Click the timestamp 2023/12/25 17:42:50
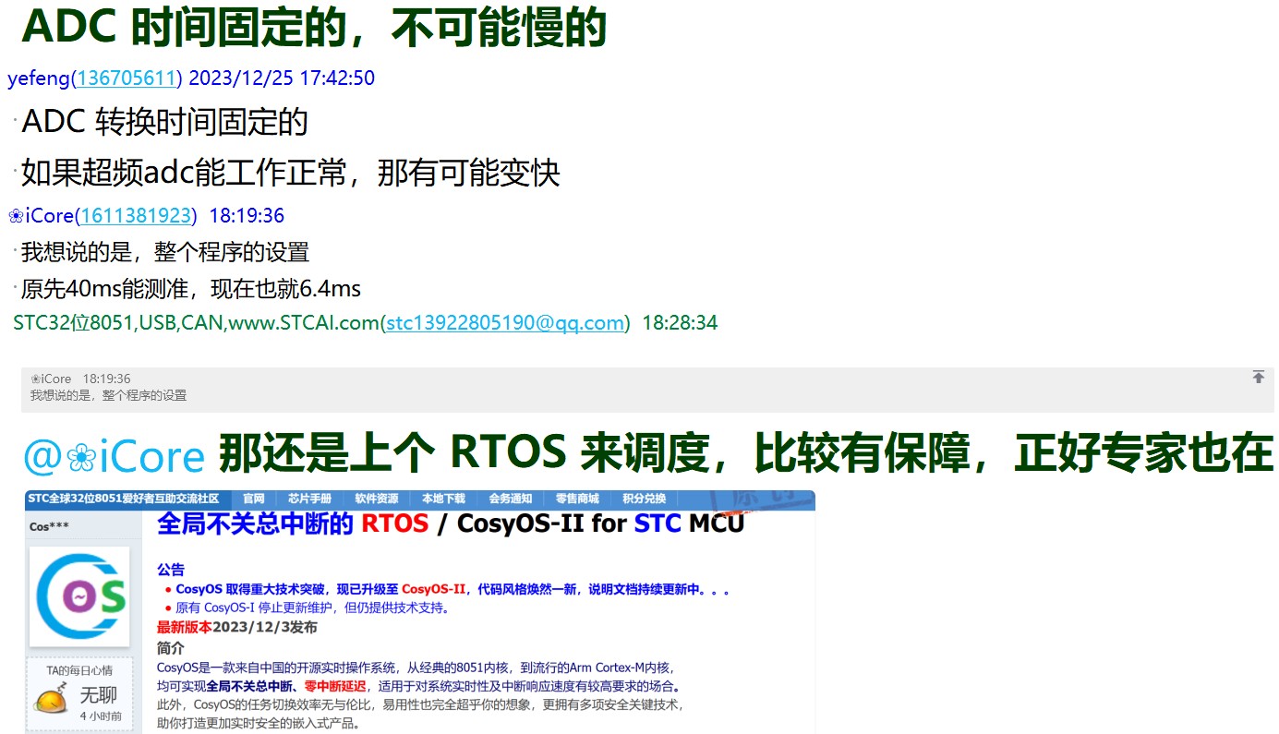Screen dimensions: 1279x734 pyautogui.click(x=282, y=78)
